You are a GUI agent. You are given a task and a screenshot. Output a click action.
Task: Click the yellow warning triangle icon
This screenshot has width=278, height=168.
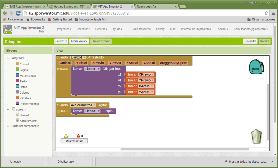(66, 136)
